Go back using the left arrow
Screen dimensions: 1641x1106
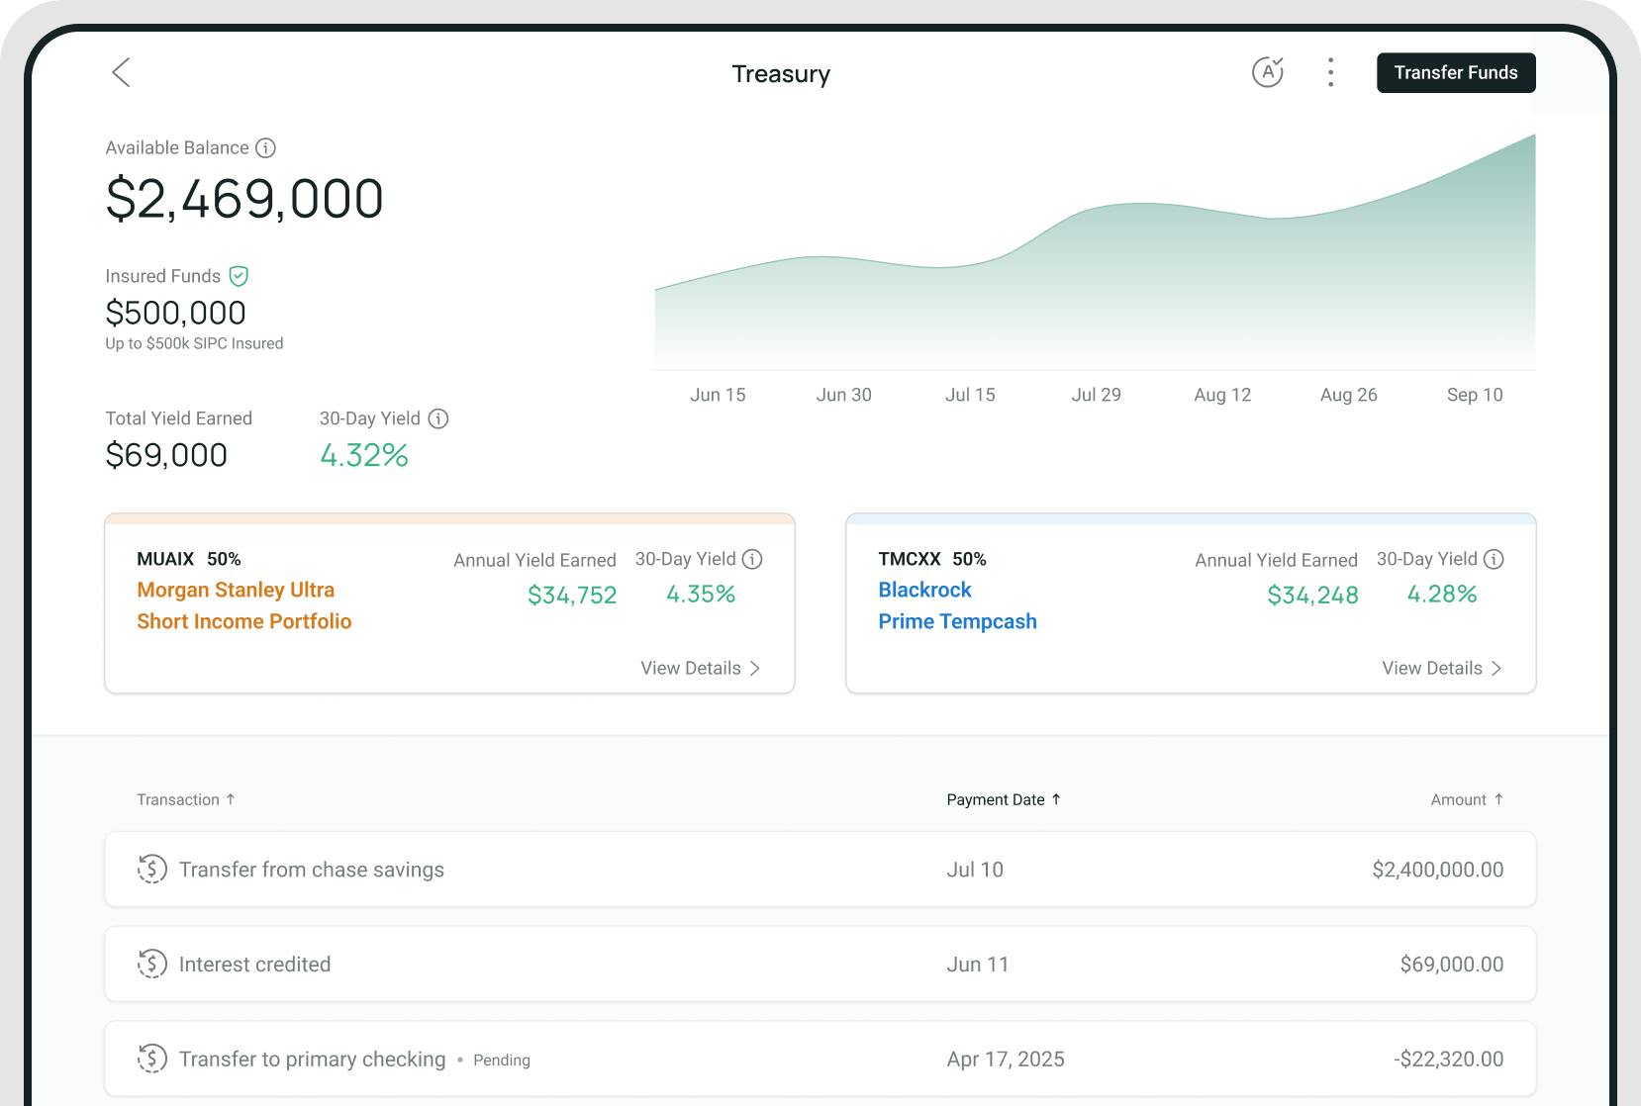pos(121,72)
